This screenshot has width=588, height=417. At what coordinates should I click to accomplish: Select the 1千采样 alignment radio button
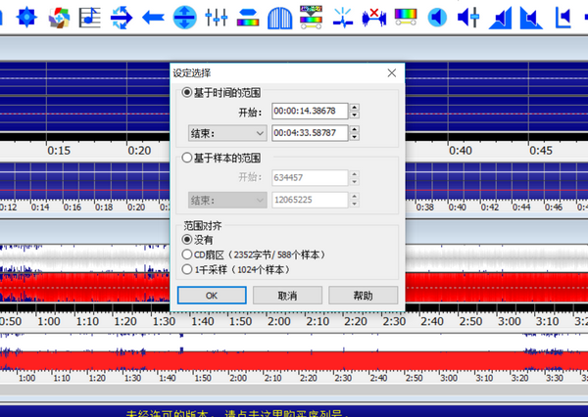coord(187,269)
